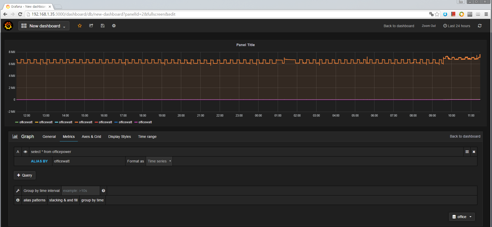Click the green officewatt legend swatch
The height and width of the screenshot is (227, 492).
tap(17, 122)
